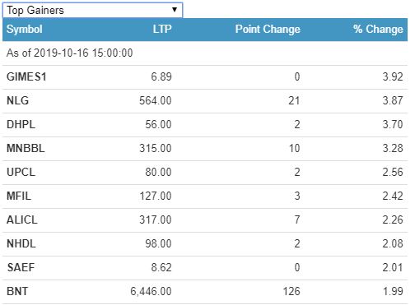Open the NLG symbol link
This screenshot has width=415, height=305.
click(17, 100)
